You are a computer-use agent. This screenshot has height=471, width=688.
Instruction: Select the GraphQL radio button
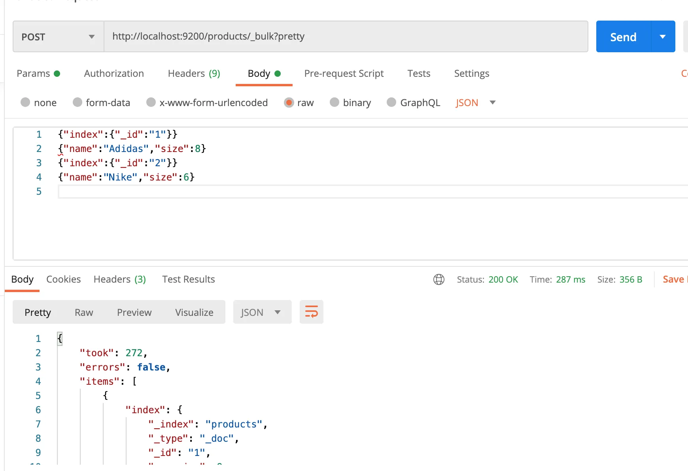click(391, 103)
